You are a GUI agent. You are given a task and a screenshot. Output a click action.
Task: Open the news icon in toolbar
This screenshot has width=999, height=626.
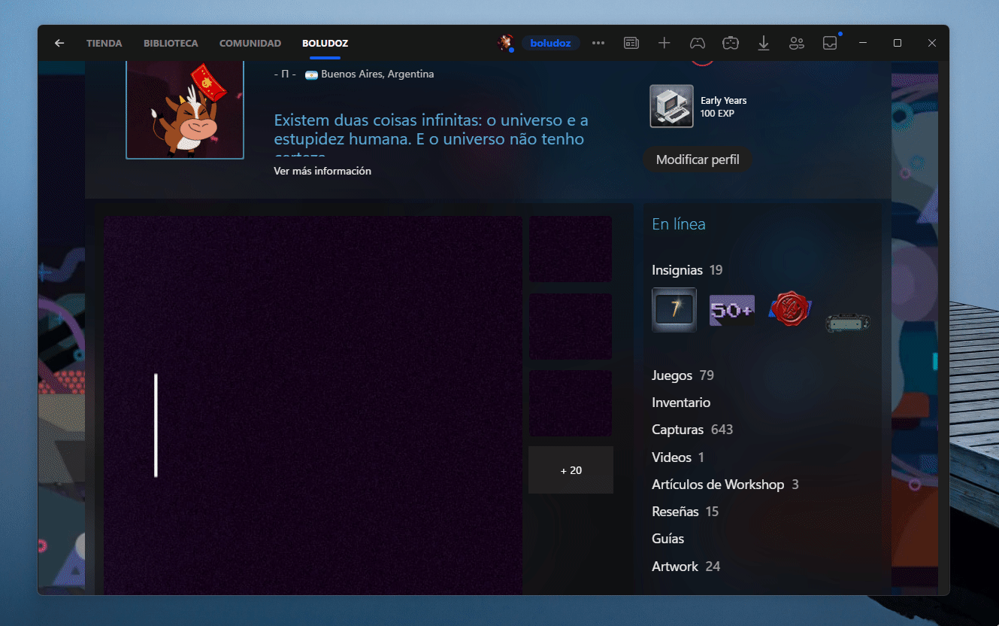[631, 43]
